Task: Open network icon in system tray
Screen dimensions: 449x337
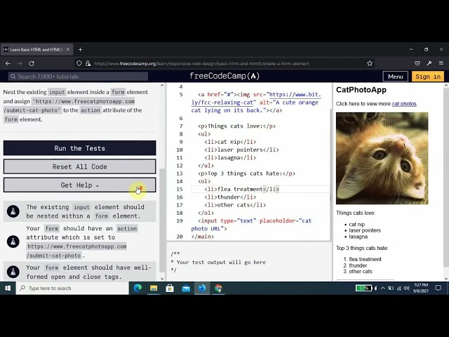Action: 398,288
